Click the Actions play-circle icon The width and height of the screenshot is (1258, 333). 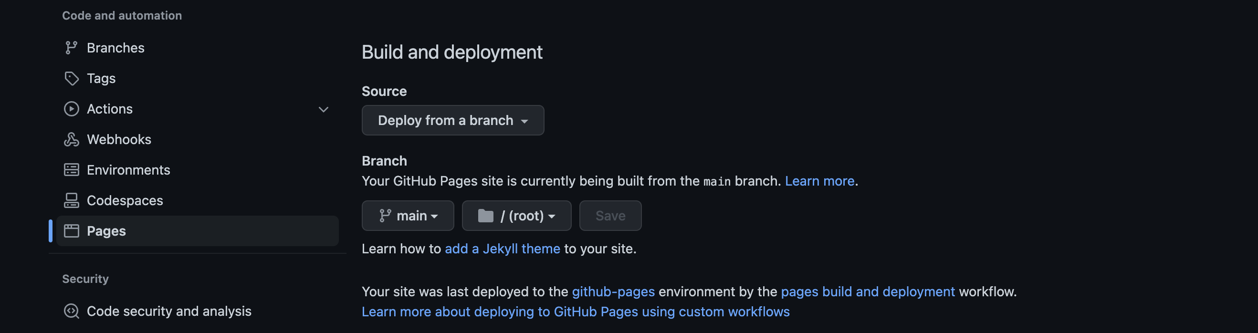[x=71, y=109]
